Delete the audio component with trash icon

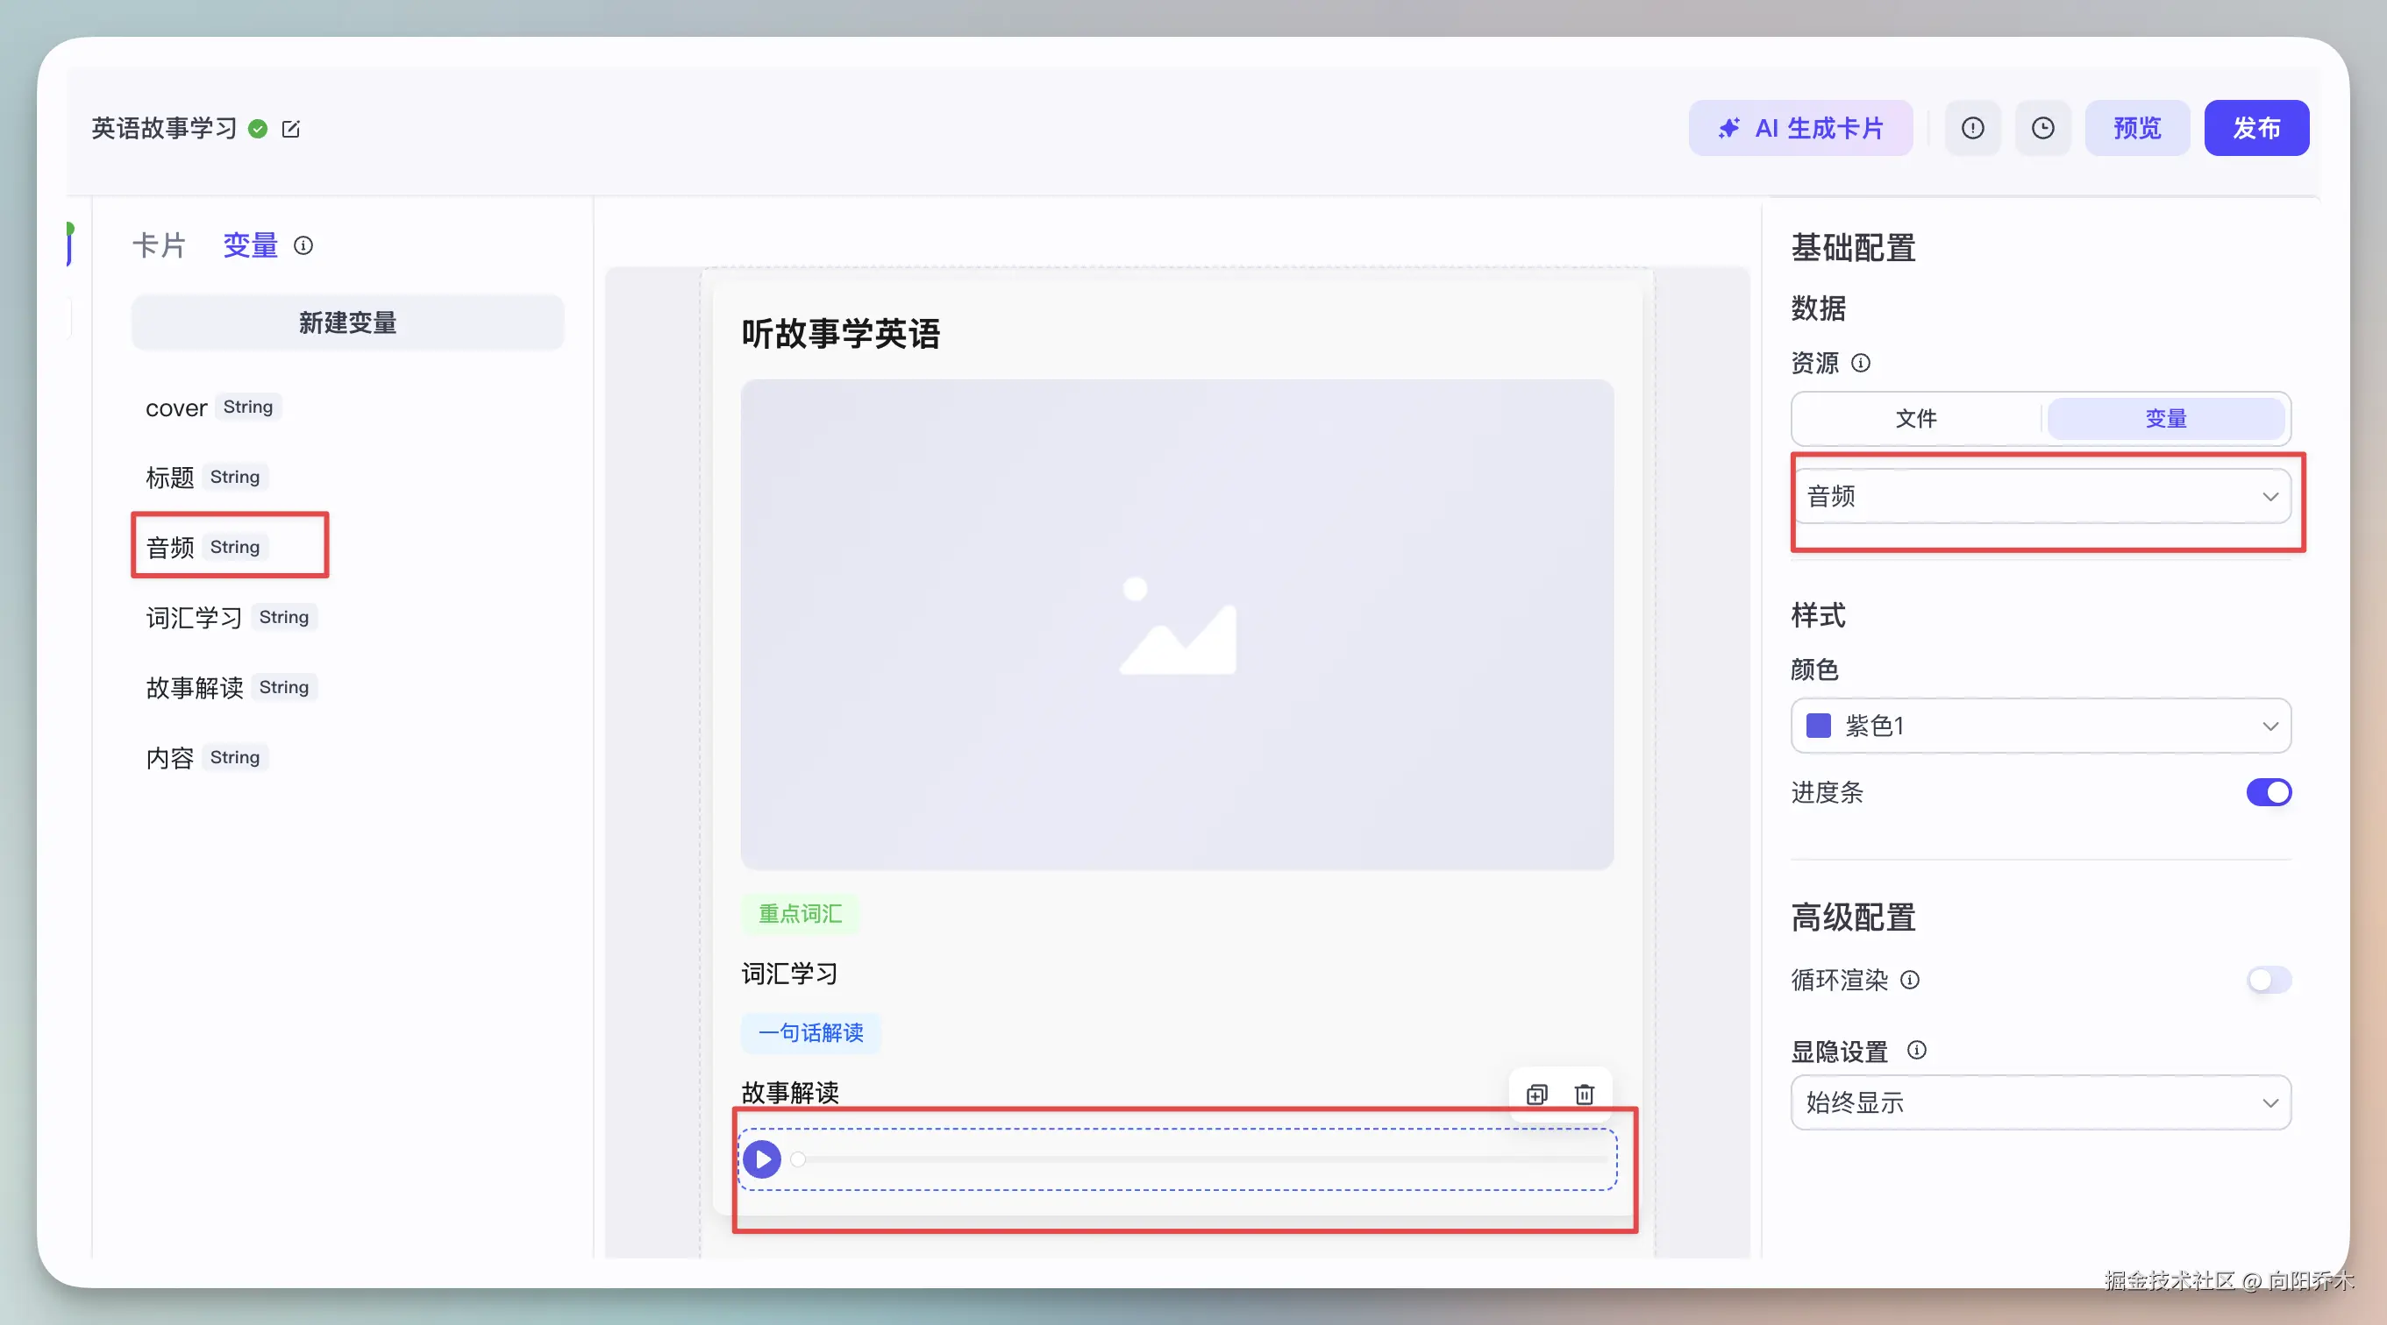pyautogui.click(x=1585, y=1095)
